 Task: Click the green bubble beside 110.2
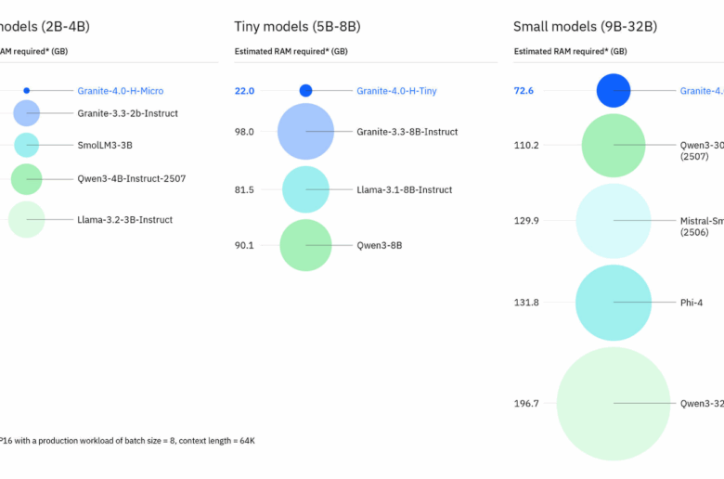pyautogui.click(x=614, y=145)
